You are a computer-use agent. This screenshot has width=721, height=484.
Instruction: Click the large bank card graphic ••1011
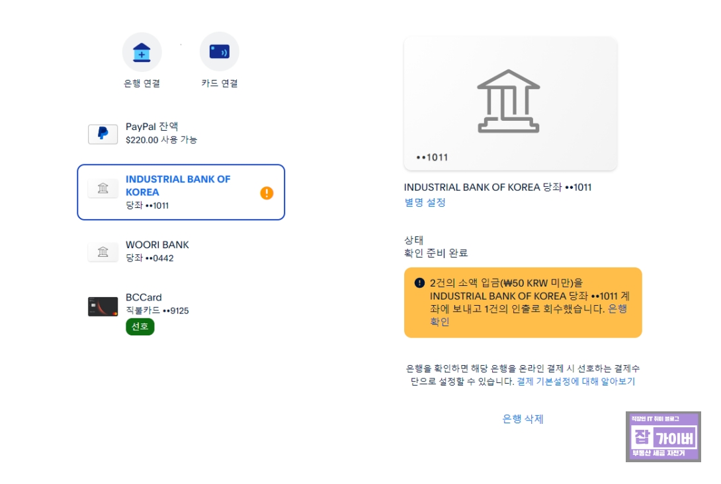click(x=511, y=104)
